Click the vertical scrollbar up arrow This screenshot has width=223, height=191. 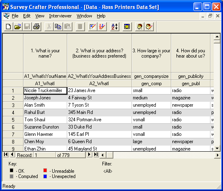pyautogui.click(x=217, y=37)
